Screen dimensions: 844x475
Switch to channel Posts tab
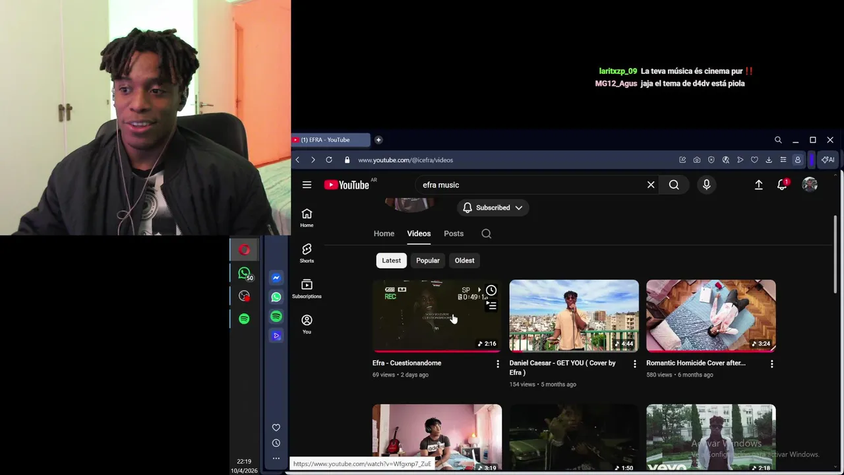tap(454, 234)
